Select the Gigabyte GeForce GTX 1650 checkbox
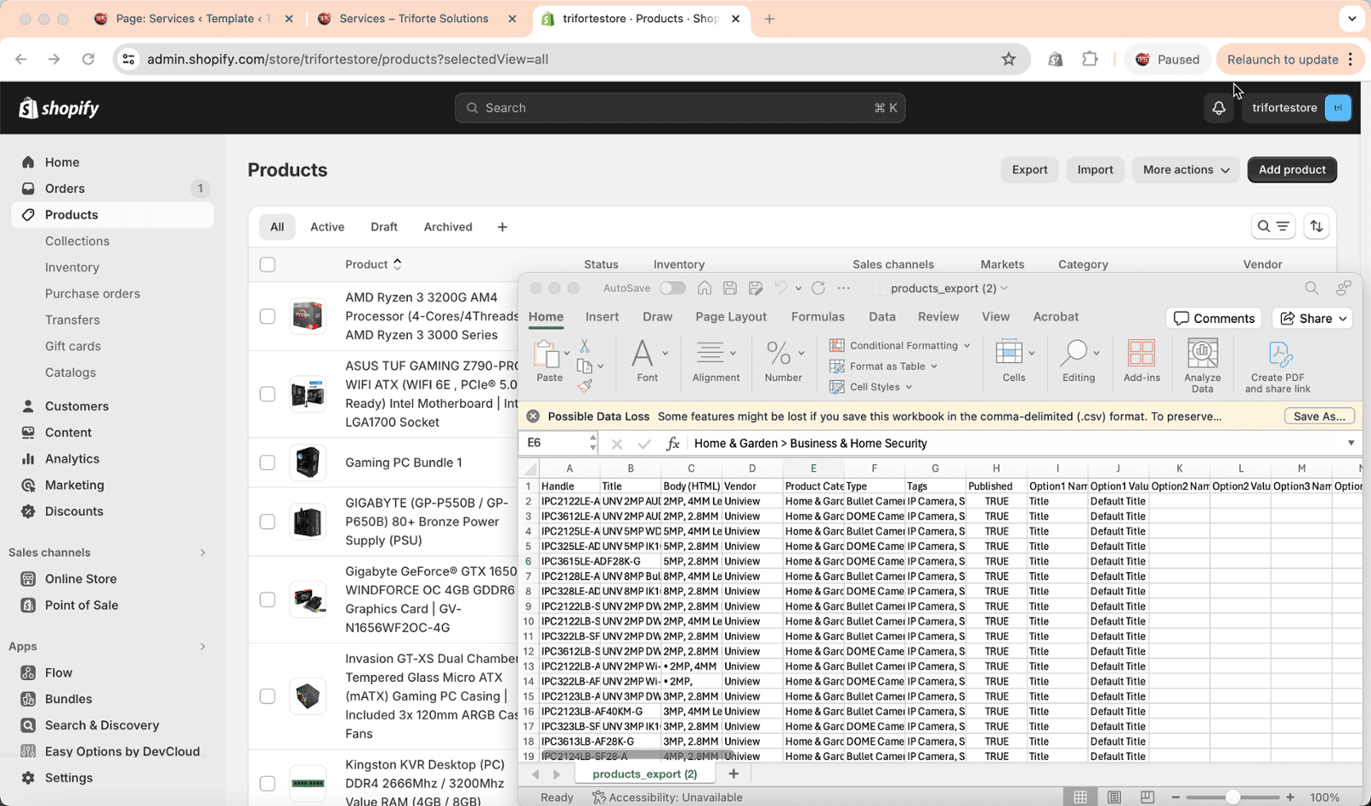This screenshot has height=806, width=1371. [267, 600]
